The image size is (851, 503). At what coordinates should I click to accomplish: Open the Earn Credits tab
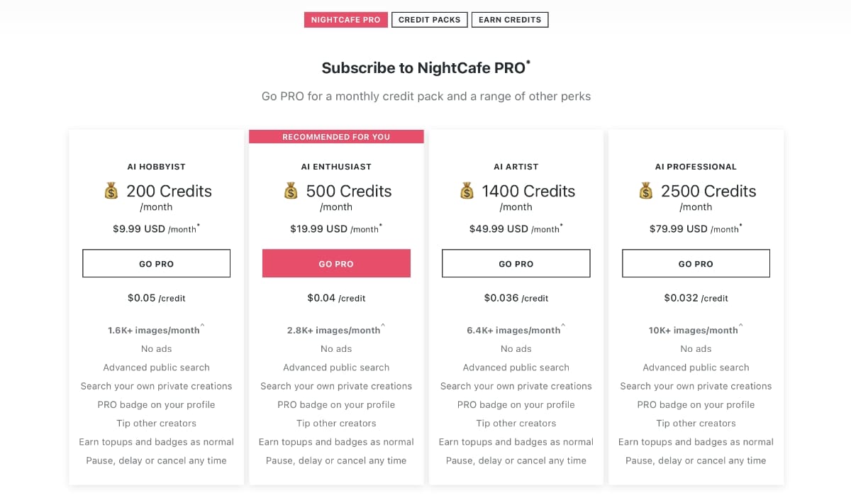[510, 20]
